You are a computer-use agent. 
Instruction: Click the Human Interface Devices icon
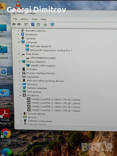coord(24,73)
